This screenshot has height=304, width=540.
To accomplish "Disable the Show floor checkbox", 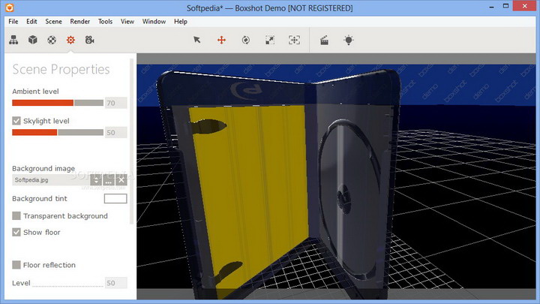I will (x=17, y=233).
